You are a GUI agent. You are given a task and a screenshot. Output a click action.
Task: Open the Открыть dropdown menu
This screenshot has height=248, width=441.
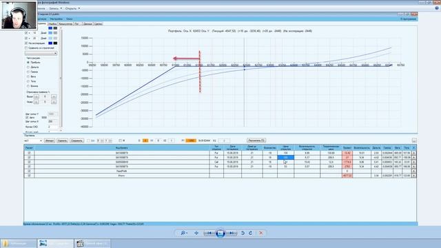[x=72, y=8]
